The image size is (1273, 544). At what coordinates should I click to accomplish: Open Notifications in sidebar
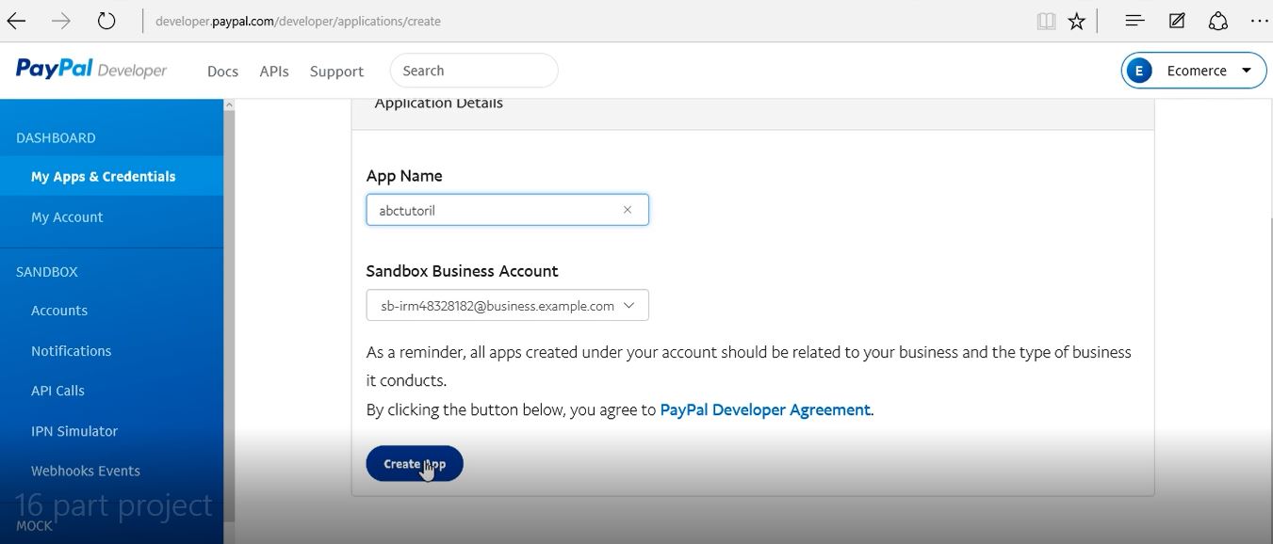tap(71, 351)
